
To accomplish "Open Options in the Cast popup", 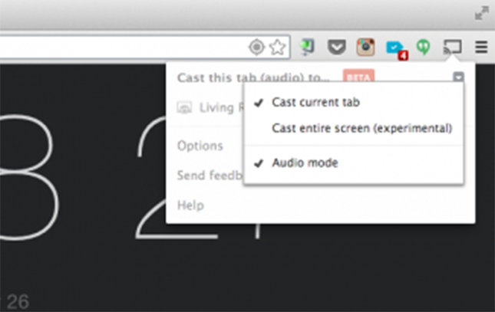I will coord(200,146).
